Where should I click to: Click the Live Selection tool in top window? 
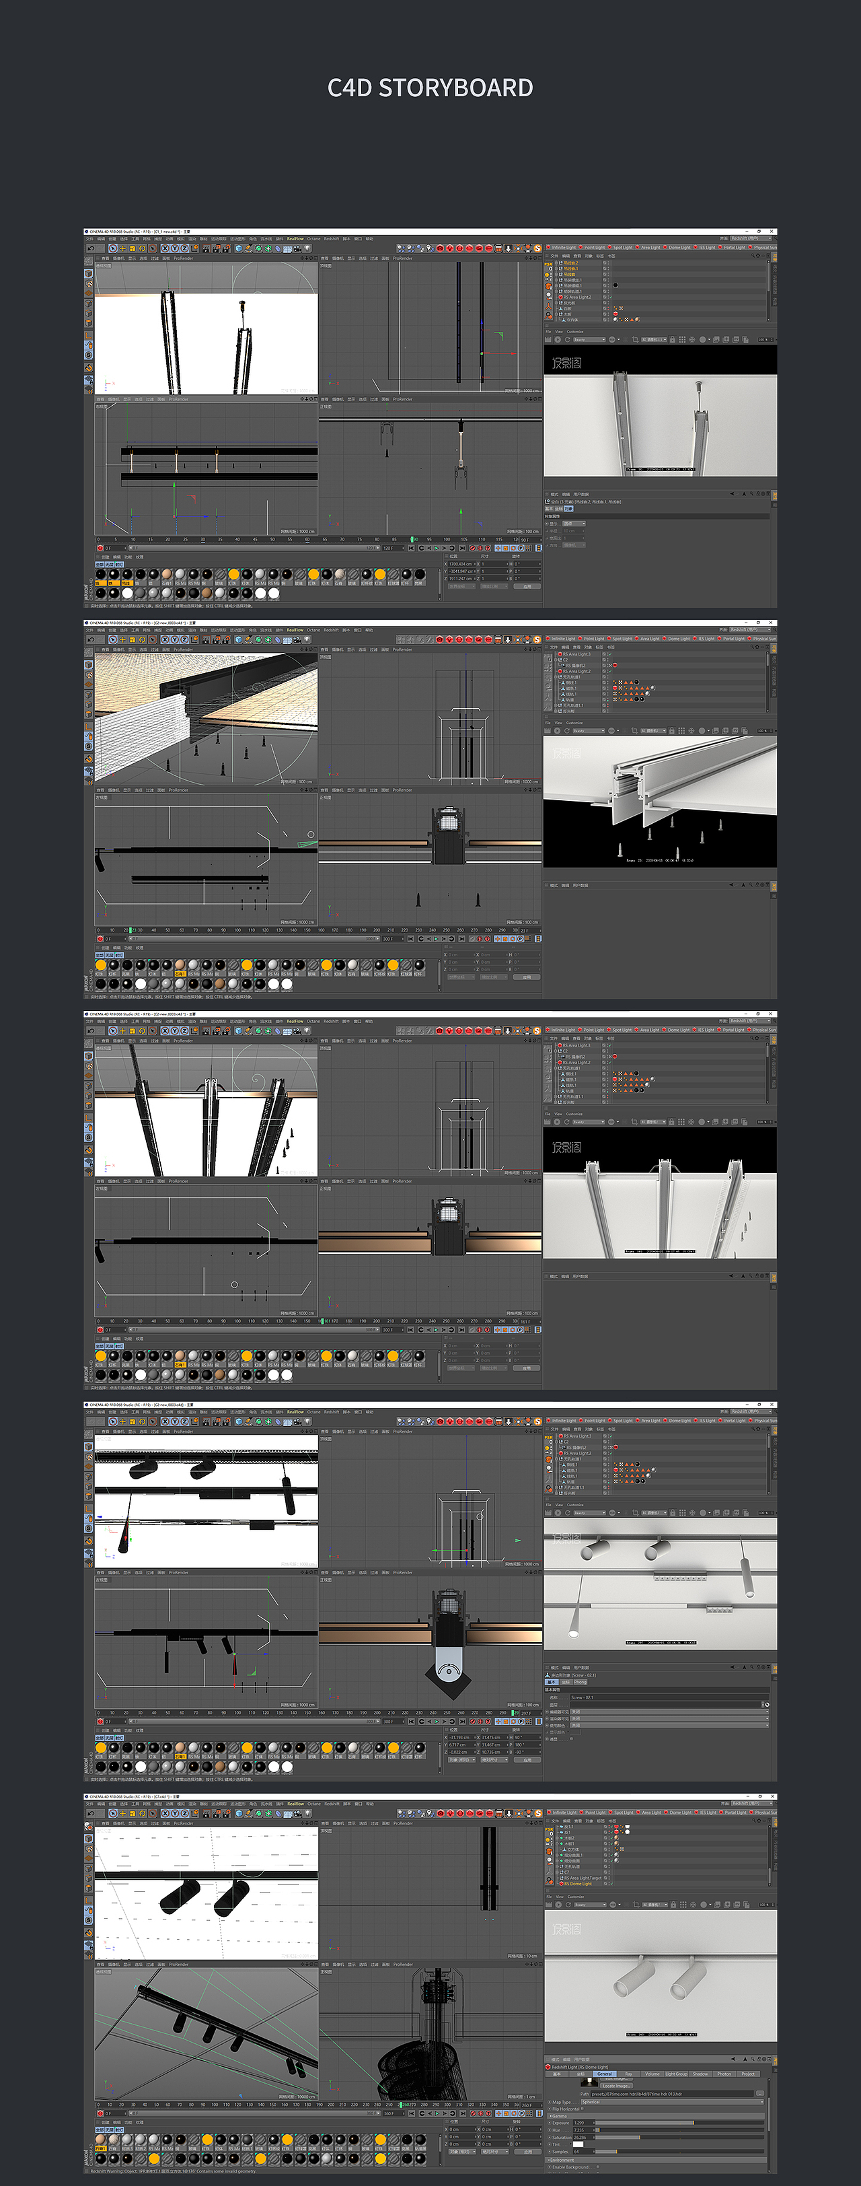(114, 248)
